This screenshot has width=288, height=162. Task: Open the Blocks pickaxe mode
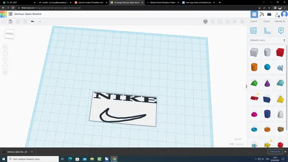(262, 14)
